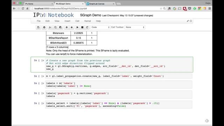Image resolution: width=224 pixels, height=126 pixels.
Task: Open the checkmark extension icon
Action: click(174, 8)
